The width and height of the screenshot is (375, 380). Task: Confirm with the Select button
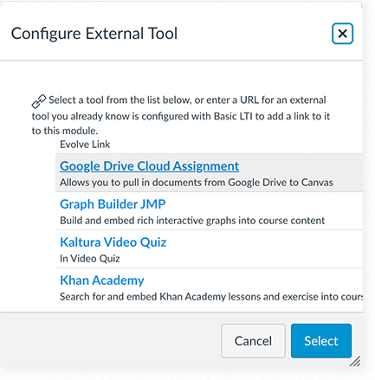click(x=321, y=341)
